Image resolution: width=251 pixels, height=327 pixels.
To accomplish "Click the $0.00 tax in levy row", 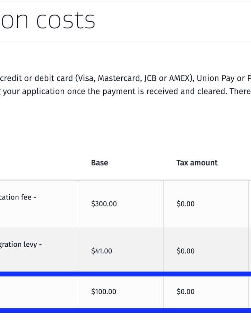I will pyautogui.click(x=186, y=251).
